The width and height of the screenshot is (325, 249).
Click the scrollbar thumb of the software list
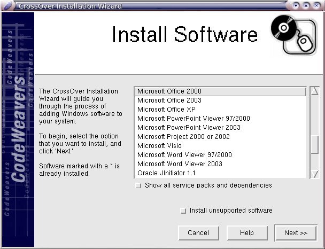pos(315,145)
